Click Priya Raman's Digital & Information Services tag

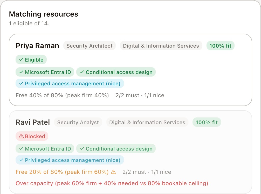161,46
